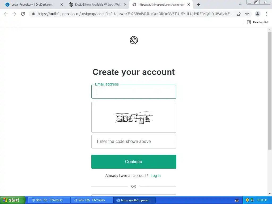This screenshot has width=272, height=204.
Task: Follow the Log in link
Action: 155,176
